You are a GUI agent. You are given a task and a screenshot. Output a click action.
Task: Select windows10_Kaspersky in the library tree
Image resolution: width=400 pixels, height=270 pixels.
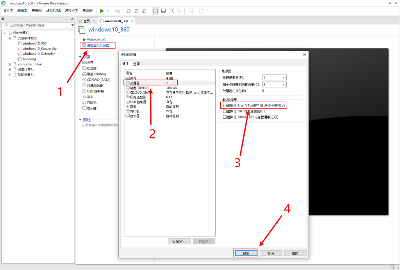tap(39, 48)
